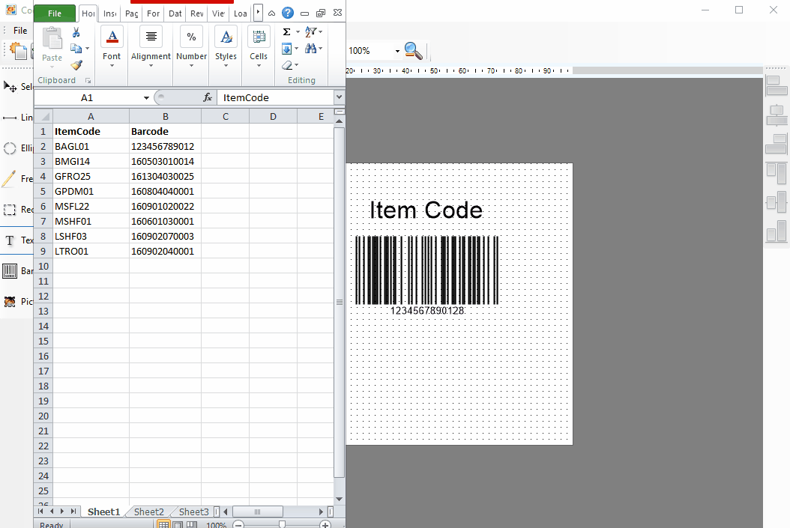This screenshot has width=790, height=528.
Task: Open the designer zoom percentage dropdown
Action: (x=397, y=51)
